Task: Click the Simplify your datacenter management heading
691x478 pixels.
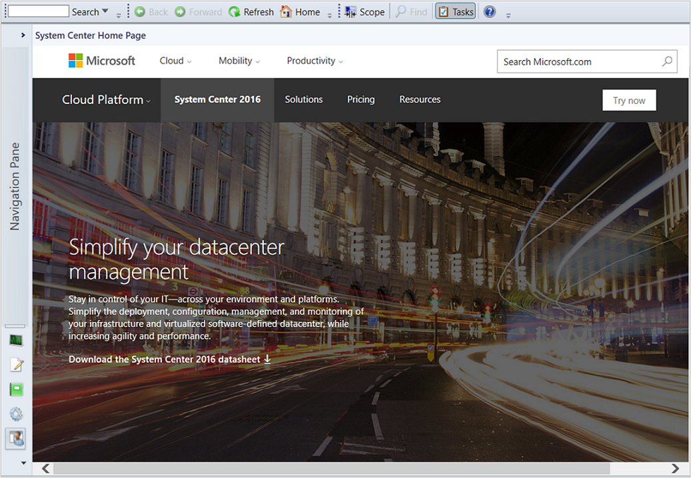Action: pos(177,259)
